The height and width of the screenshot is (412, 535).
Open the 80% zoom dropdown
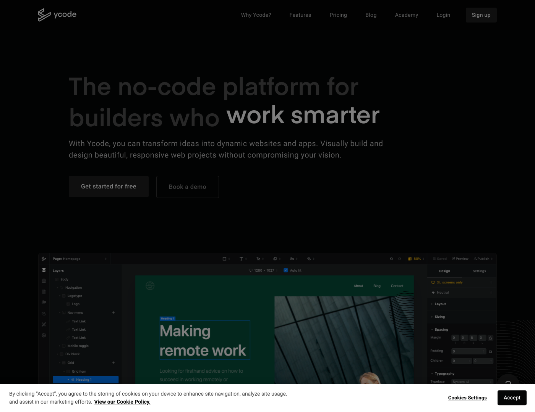tap(416, 259)
